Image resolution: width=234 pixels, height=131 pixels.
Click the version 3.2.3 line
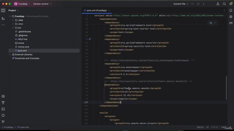(x=125, y=74)
